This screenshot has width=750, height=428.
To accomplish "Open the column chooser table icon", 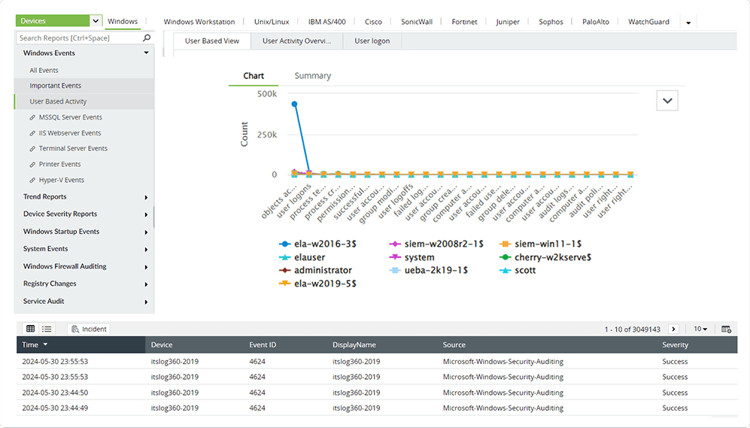I will [726, 329].
